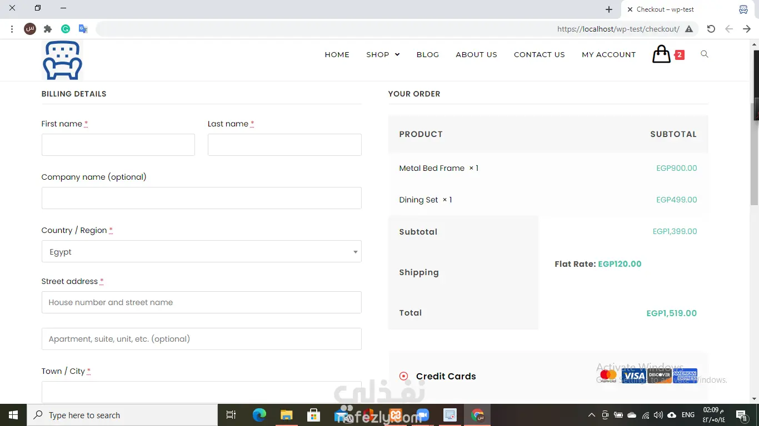Click the First name field
Viewport: 759px width, 426px height.
click(x=118, y=145)
